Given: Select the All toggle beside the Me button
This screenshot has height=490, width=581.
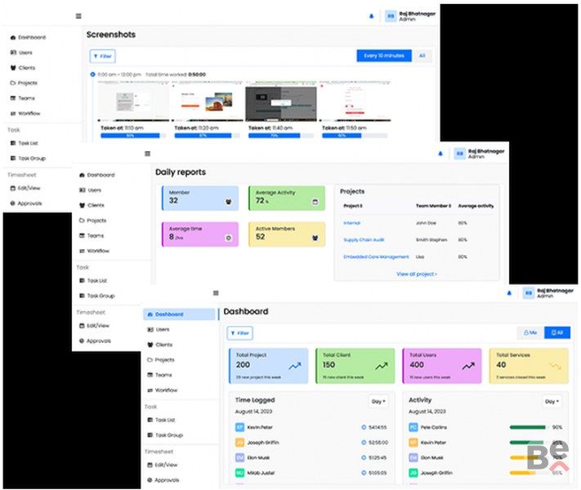Looking at the screenshot, I should [x=557, y=332].
